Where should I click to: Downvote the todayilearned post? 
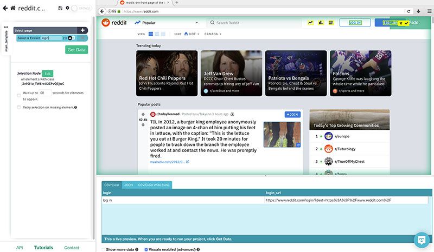point(143,125)
